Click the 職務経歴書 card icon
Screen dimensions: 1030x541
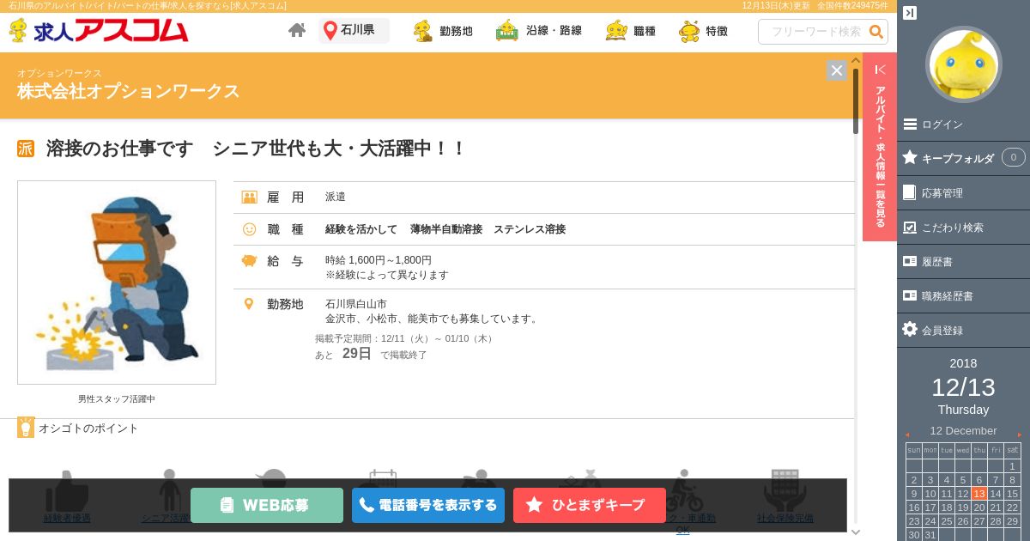(x=910, y=295)
